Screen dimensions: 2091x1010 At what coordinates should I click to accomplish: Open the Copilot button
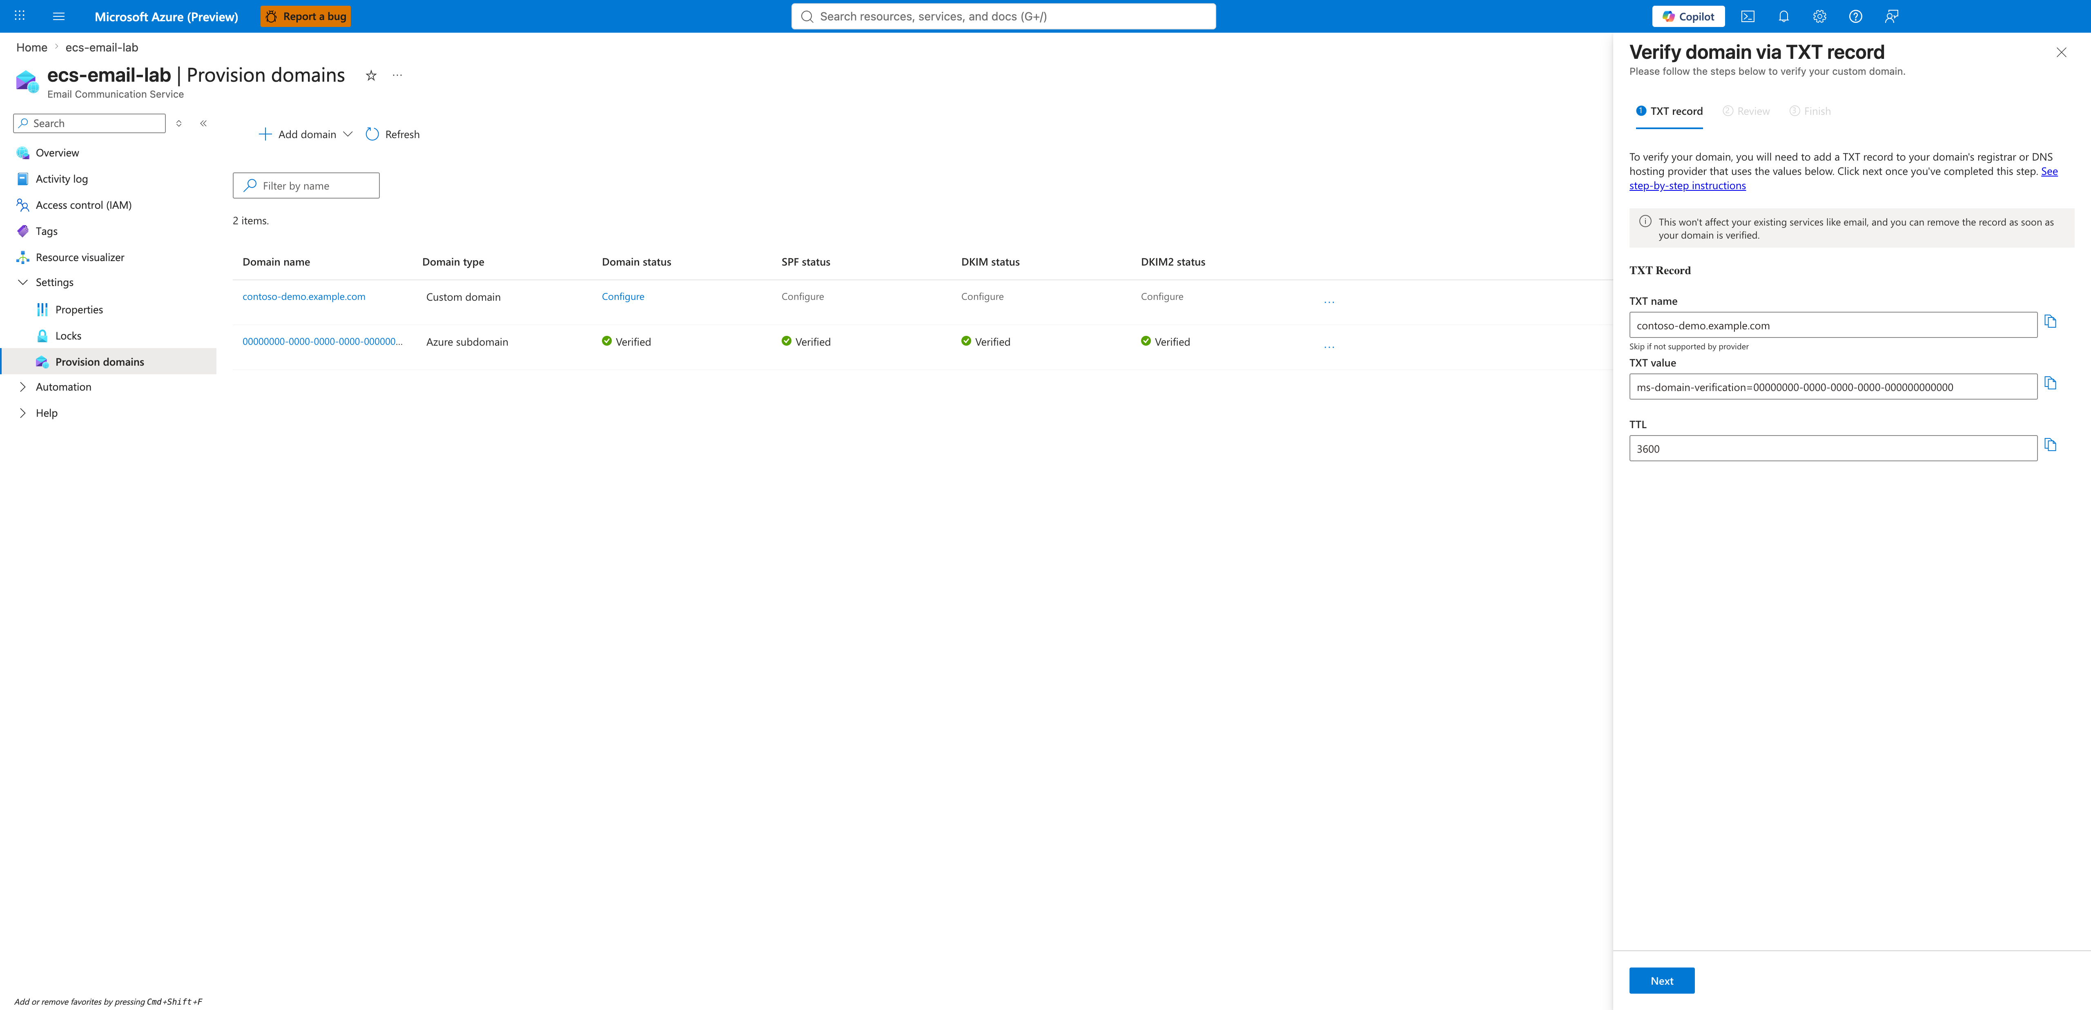[x=1688, y=16]
